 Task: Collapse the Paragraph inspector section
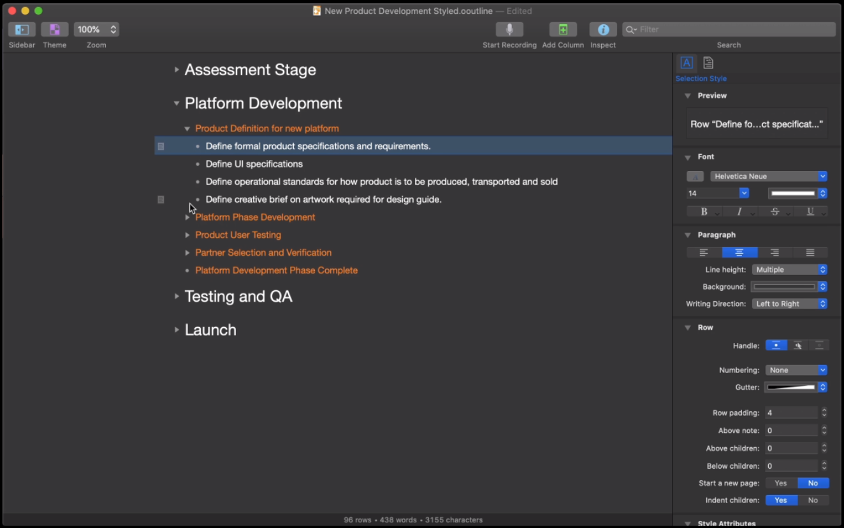click(688, 235)
